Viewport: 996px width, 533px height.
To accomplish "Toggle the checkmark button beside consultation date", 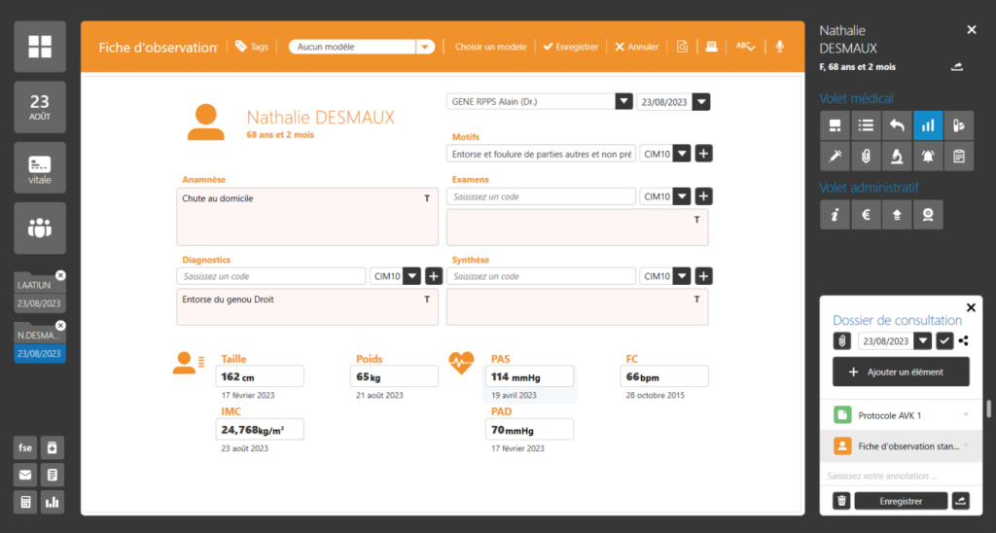I will pos(944,340).
